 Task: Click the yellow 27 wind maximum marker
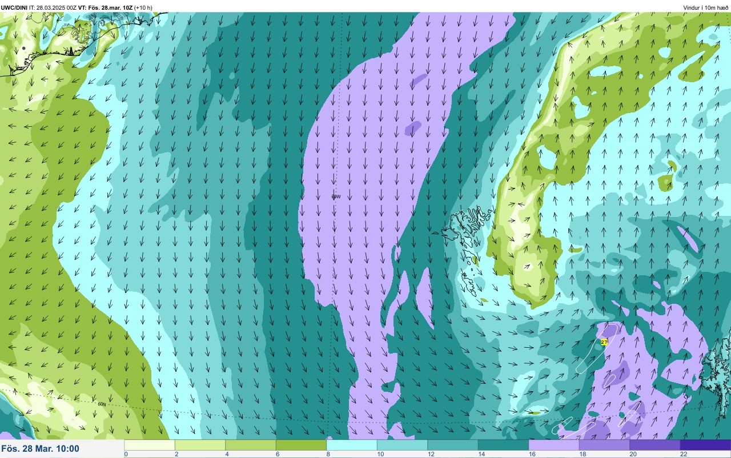[x=604, y=342]
